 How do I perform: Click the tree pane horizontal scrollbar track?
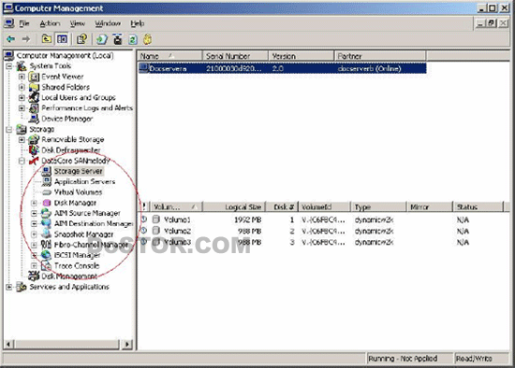pos(67,344)
